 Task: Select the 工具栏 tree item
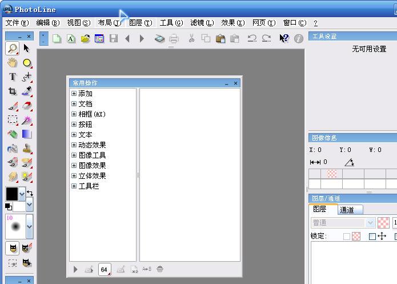coord(89,186)
